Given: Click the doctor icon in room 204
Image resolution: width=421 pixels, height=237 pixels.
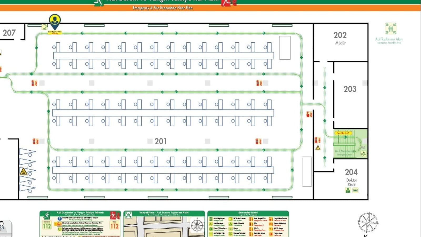Looking at the screenshot, I should (348, 190).
